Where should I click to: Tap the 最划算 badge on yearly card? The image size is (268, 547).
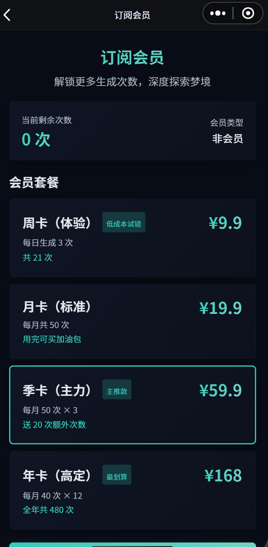pos(117,475)
